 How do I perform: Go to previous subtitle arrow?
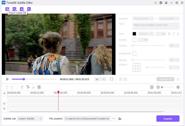click(x=121, y=79)
